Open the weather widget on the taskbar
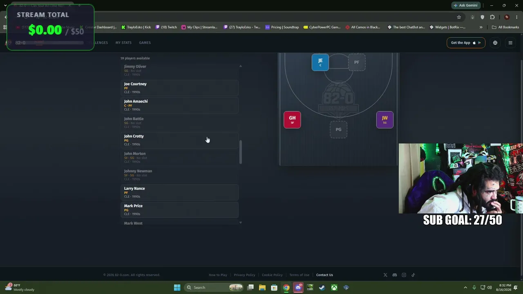 20,287
